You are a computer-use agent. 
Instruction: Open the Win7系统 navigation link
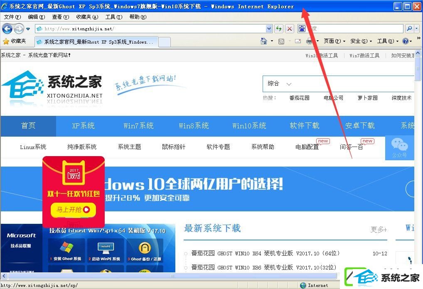coord(139,126)
